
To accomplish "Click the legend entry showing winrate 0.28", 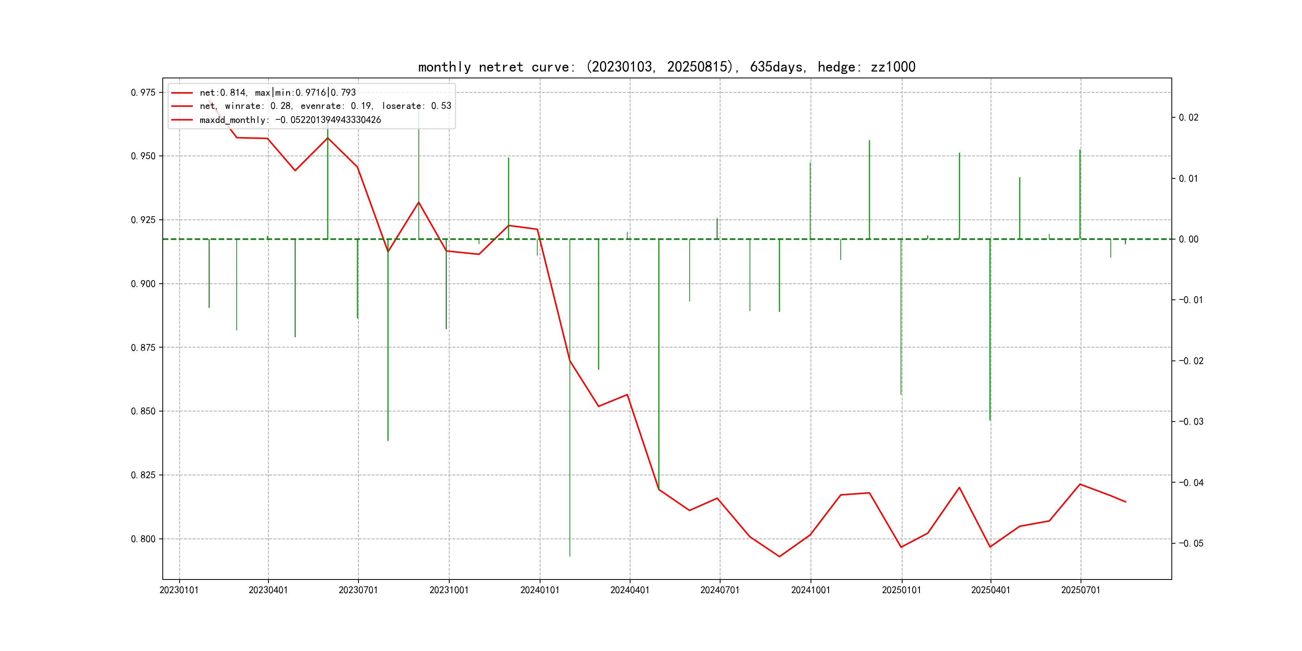I will coord(325,106).
